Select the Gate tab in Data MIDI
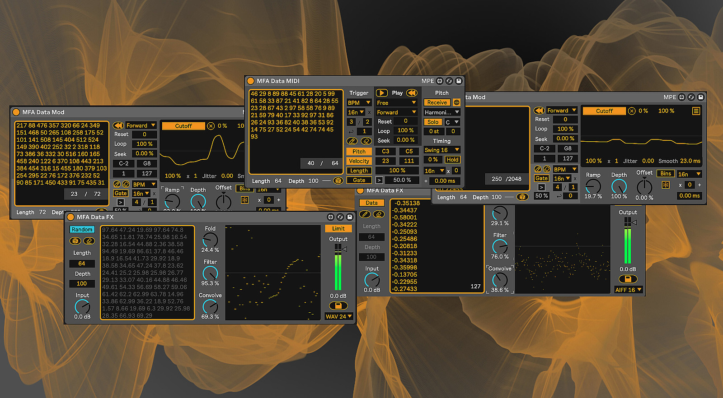 (359, 180)
